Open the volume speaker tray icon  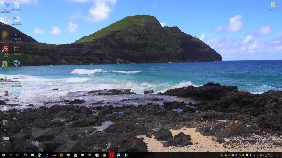point(257,155)
